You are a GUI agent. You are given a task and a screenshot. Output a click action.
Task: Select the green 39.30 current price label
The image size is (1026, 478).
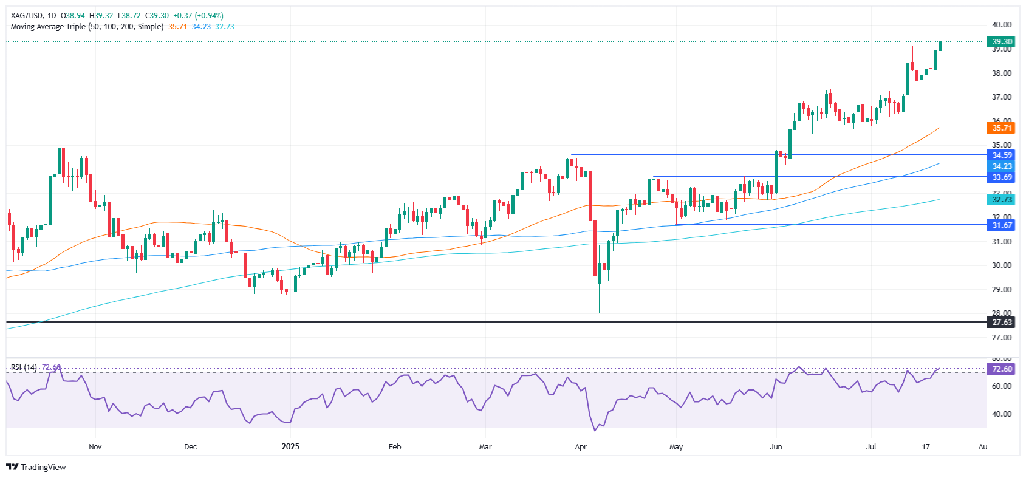(x=1002, y=42)
